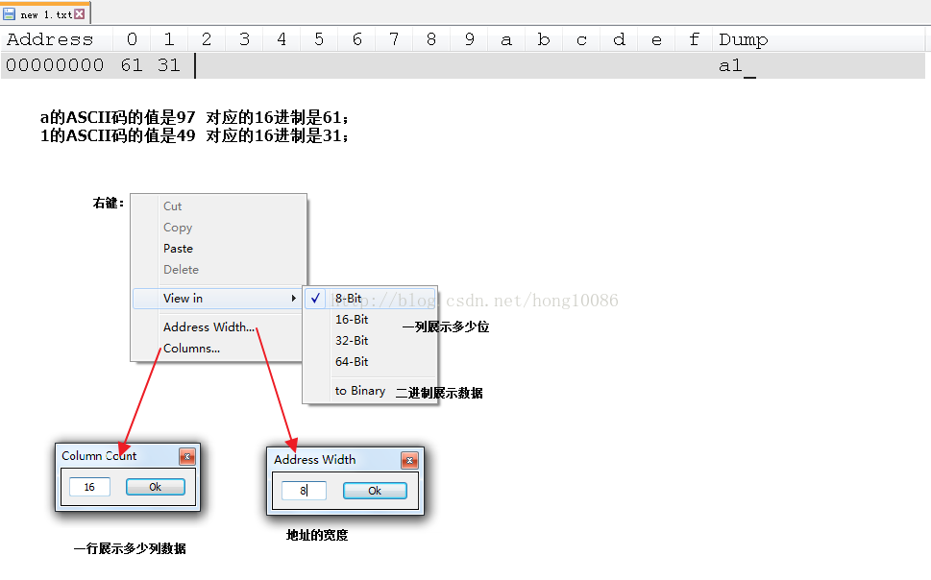Viewport: 931px width, 580px height.
Task: Choose Delete from the context menu
Action: [x=181, y=270]
